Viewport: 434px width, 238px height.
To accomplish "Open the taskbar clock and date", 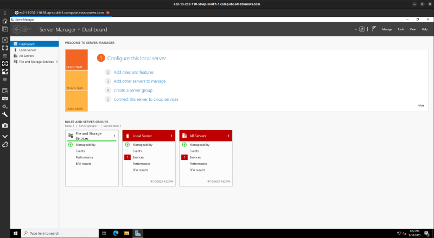I will point(414,233).
